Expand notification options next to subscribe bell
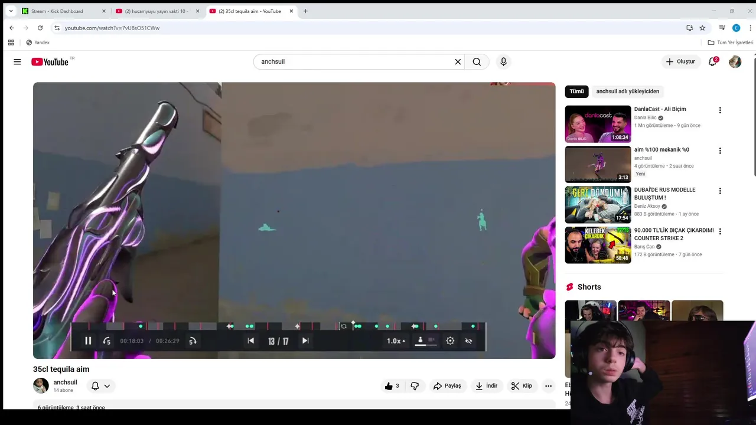 (107, 386)
